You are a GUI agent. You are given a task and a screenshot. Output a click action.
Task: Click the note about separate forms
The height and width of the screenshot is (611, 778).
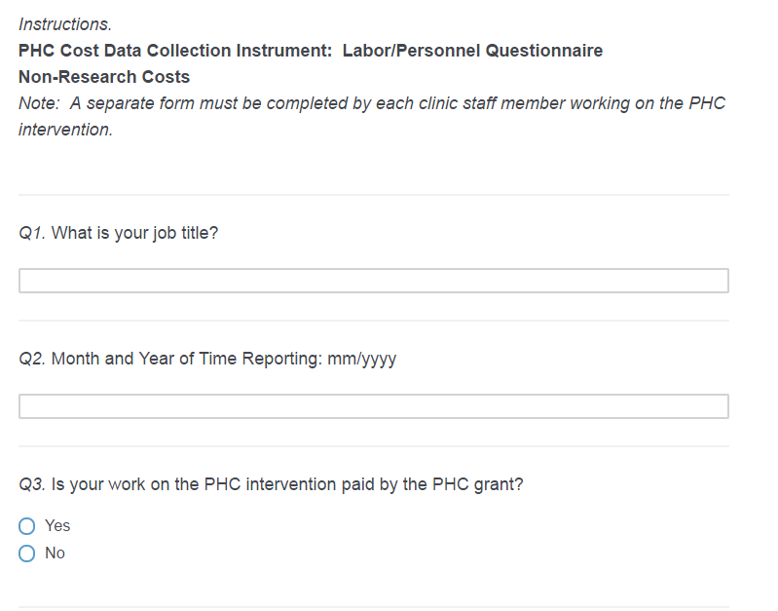tap(372, 103)
